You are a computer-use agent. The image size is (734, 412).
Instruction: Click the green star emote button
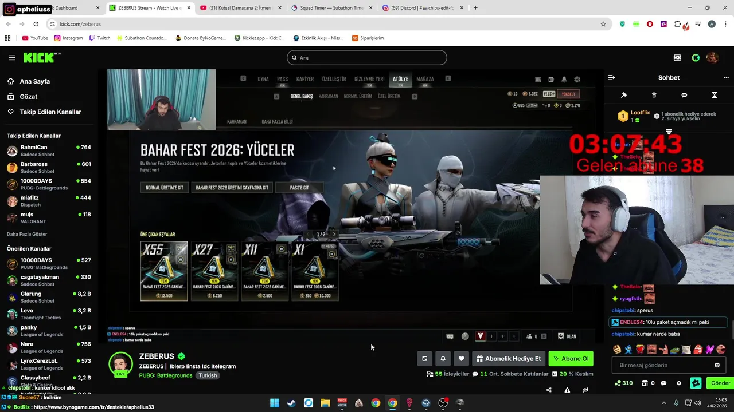click(696, 383)
